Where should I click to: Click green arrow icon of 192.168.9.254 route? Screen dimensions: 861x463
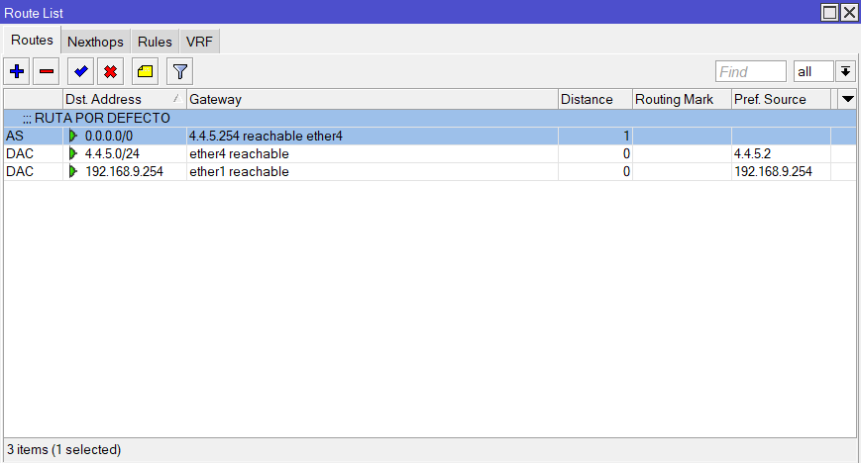(x=73, y=172)
